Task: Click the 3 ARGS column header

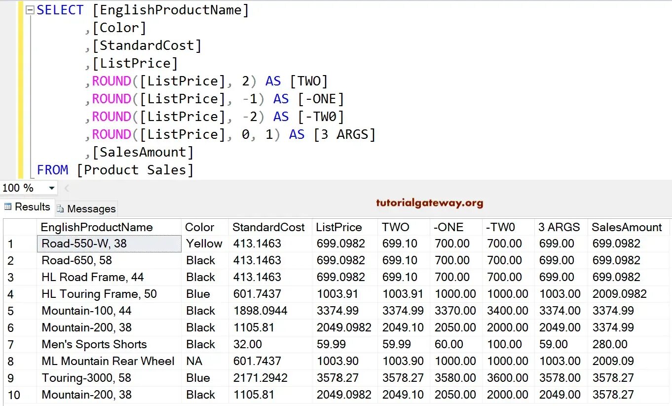Action: (x=561, y=227)
